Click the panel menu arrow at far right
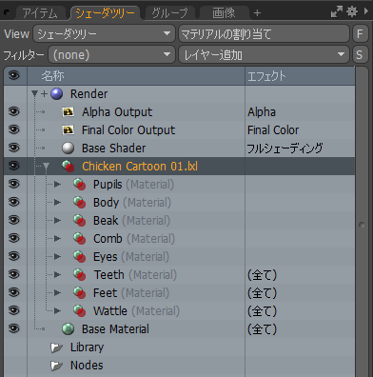This screenshot has height=377, width=373. click(366, 11)
